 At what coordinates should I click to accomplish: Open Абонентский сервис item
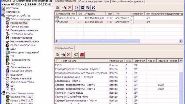tap(22, 82)
